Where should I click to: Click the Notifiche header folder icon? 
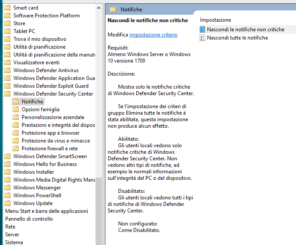pos(113,10)
